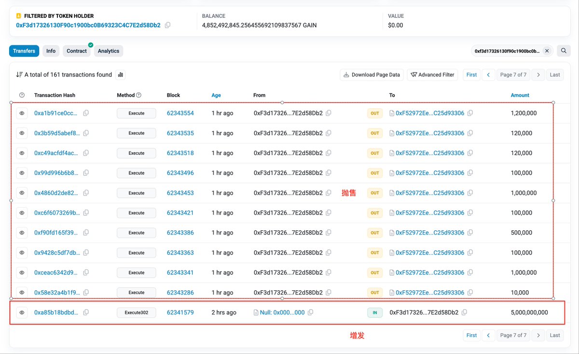Switch to the Analytics tab
This screenshot has height=354, width=579.
click(x=108, y=51)
